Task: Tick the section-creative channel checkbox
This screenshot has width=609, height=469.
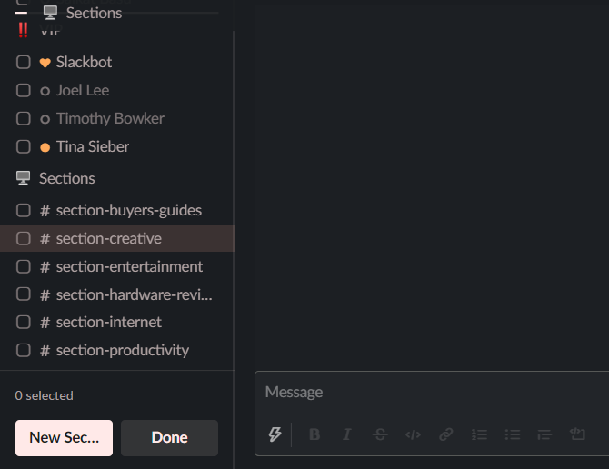Action: (24, 239)
